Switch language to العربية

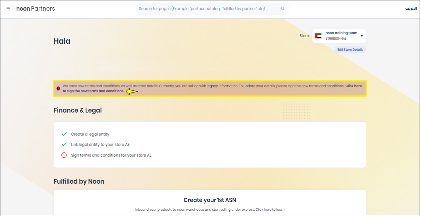click(411, 9)
